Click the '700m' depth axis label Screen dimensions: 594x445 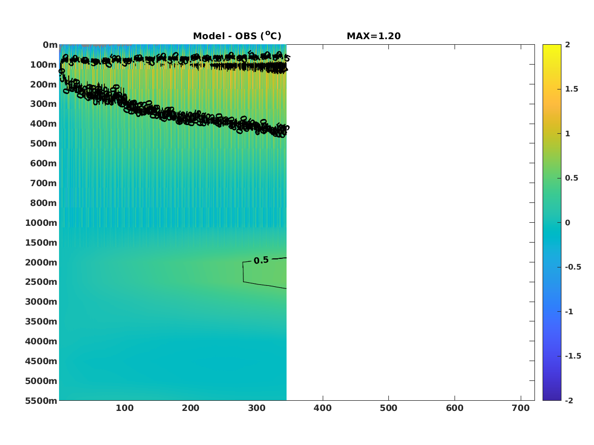(x=44, y=183)
